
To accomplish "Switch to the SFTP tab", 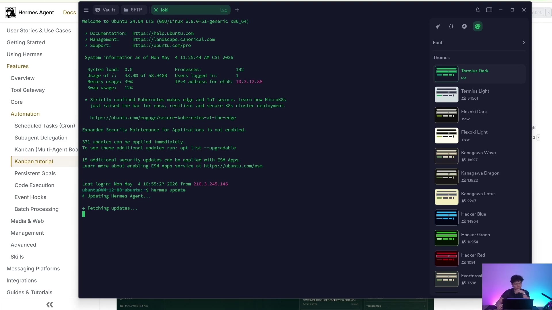I will pyautogui.click(x=133, y=10).
